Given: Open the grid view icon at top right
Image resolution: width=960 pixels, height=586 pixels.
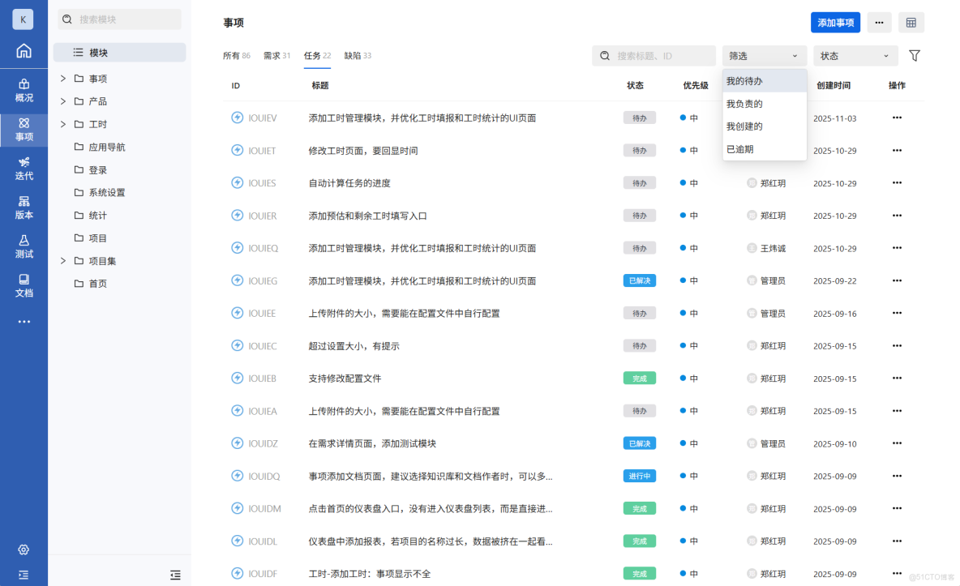Looking at the screenshot, I should click(911, 22).
